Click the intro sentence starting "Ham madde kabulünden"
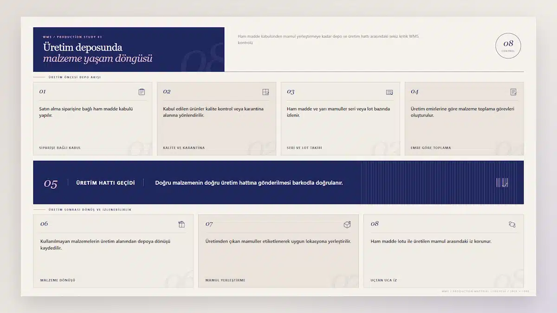This screenshot has height=313, width=557. coord(328,39)
